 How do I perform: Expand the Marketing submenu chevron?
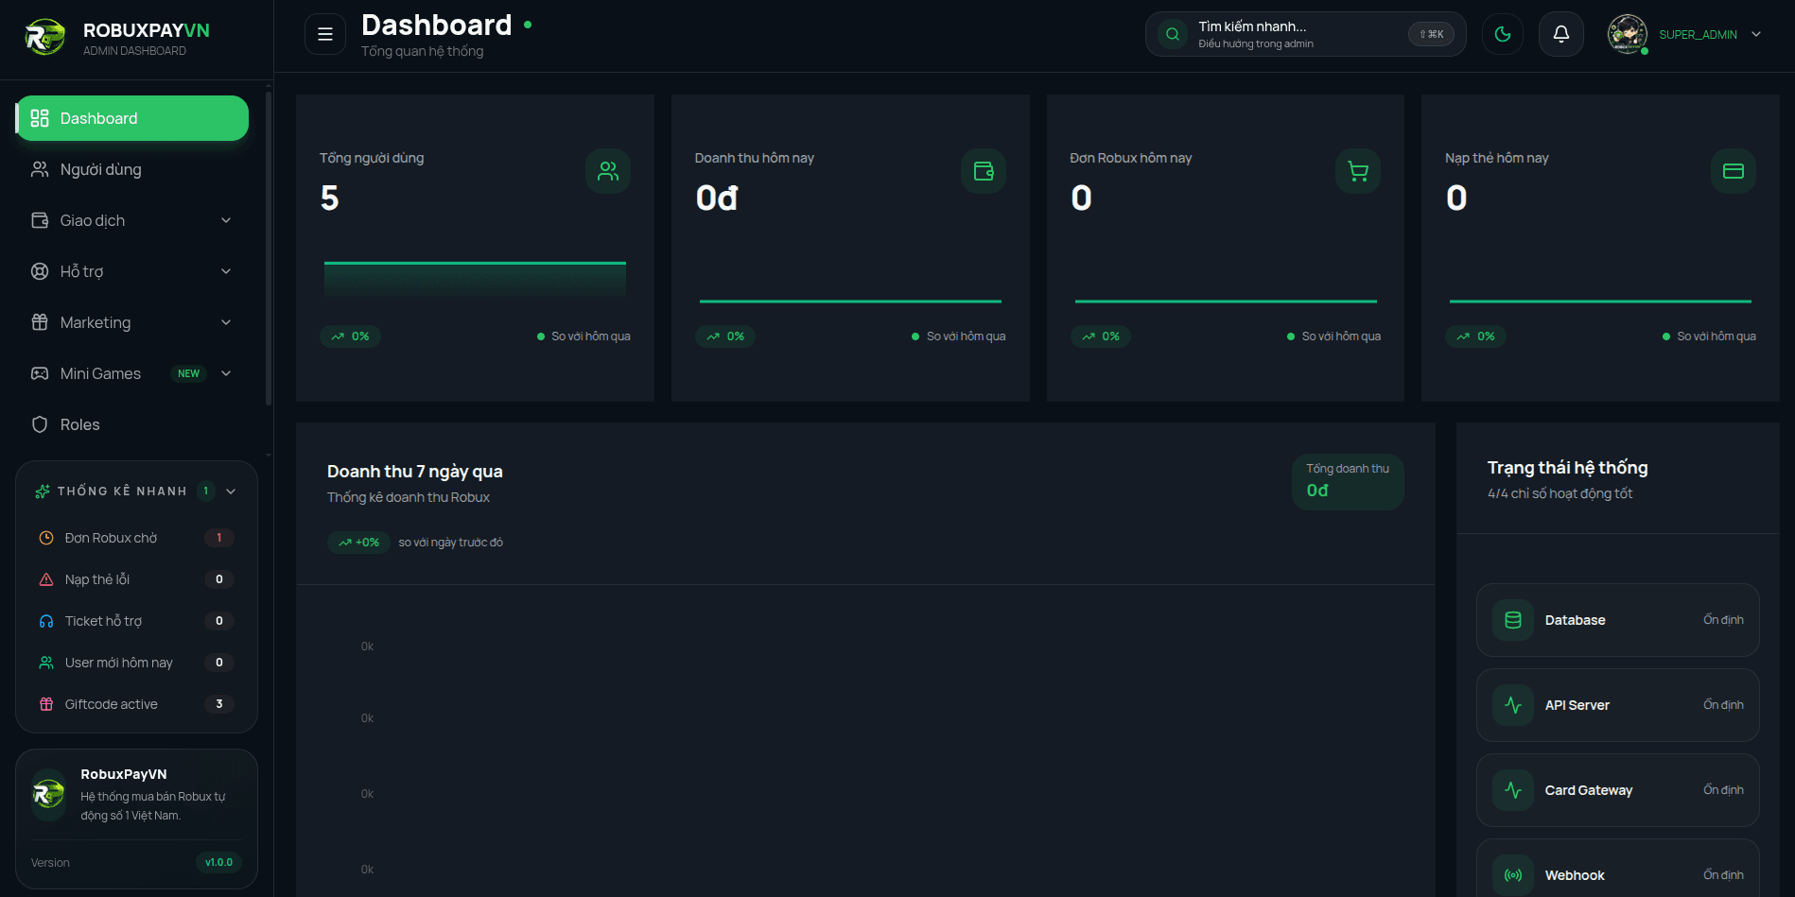[226, 322]
